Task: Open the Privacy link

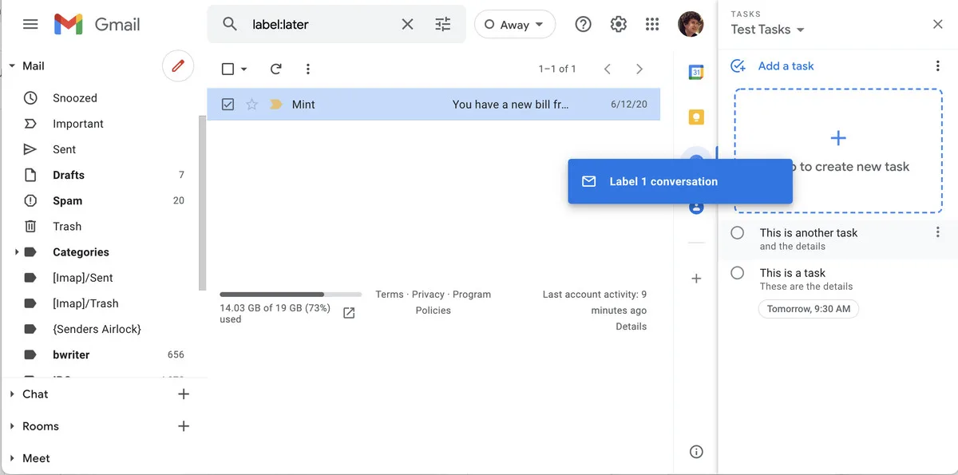Action: pos(428,295)
